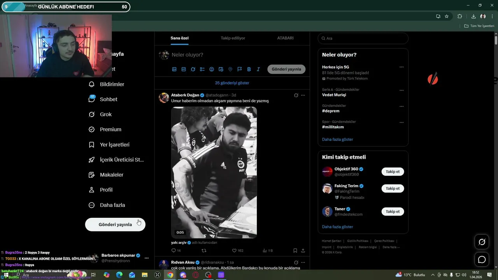Open the Vedat Muriqi trend
498x280 pixels.
coord(334,95)
